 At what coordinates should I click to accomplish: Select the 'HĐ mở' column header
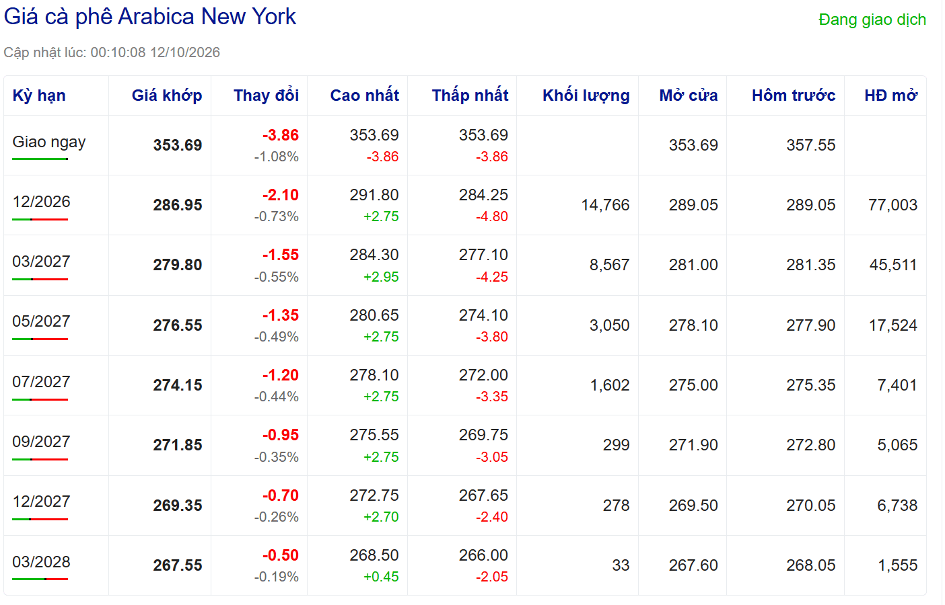(891, 95)
